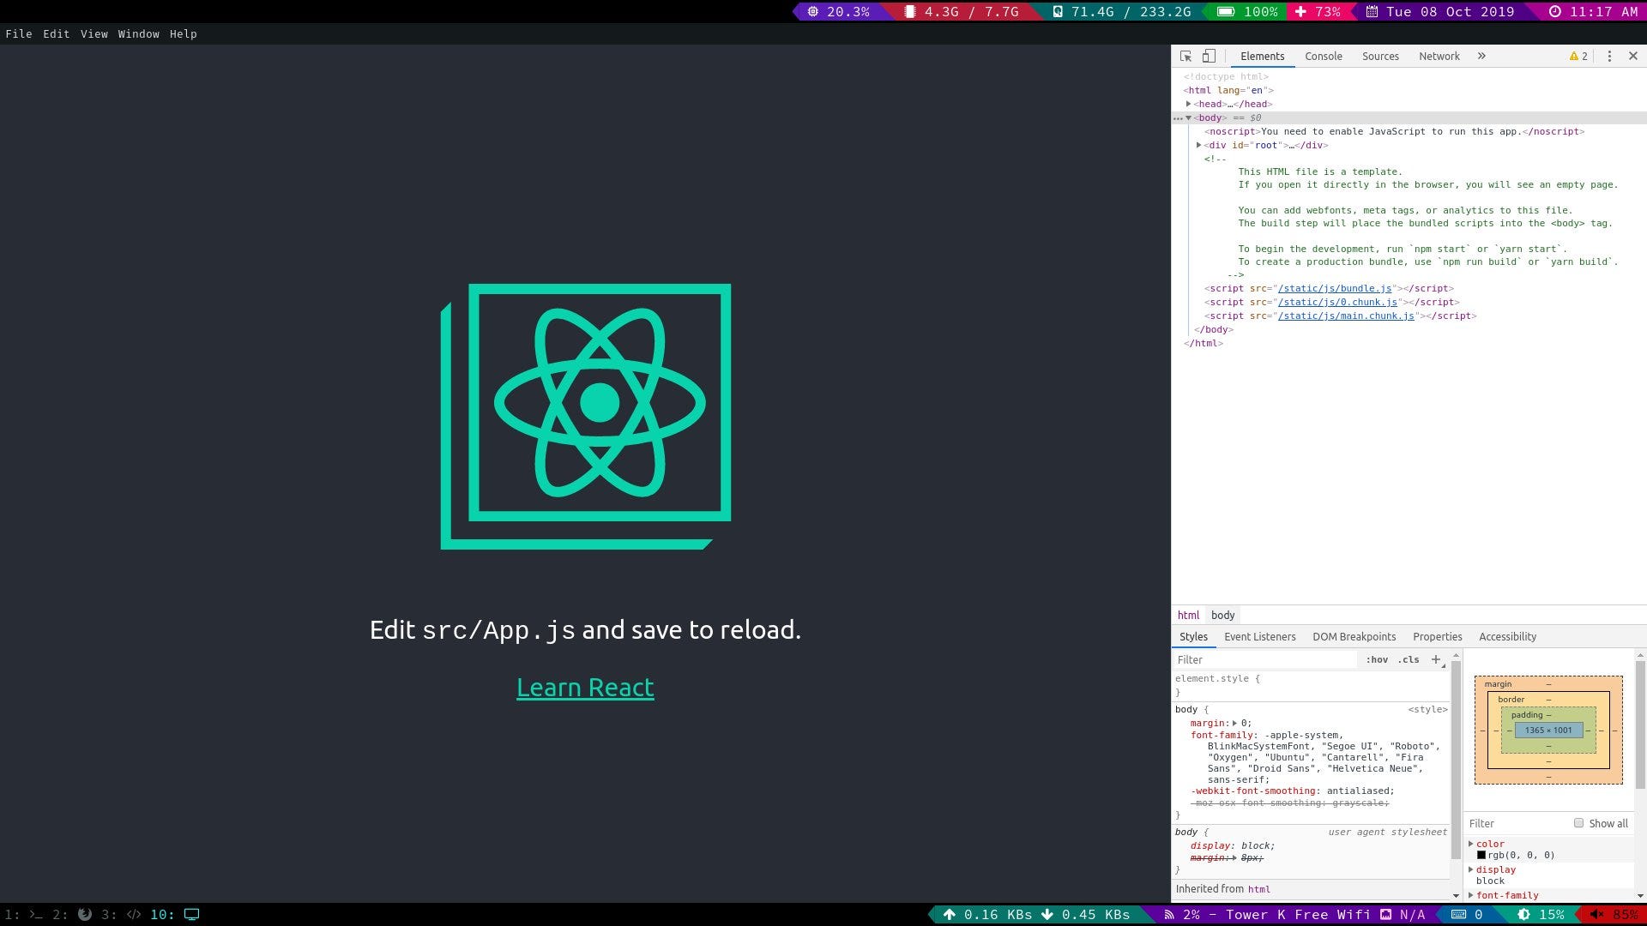Screen dimensions: 1647x926
Task: Click the Styles filter input field
Action: pos(1265,659)
